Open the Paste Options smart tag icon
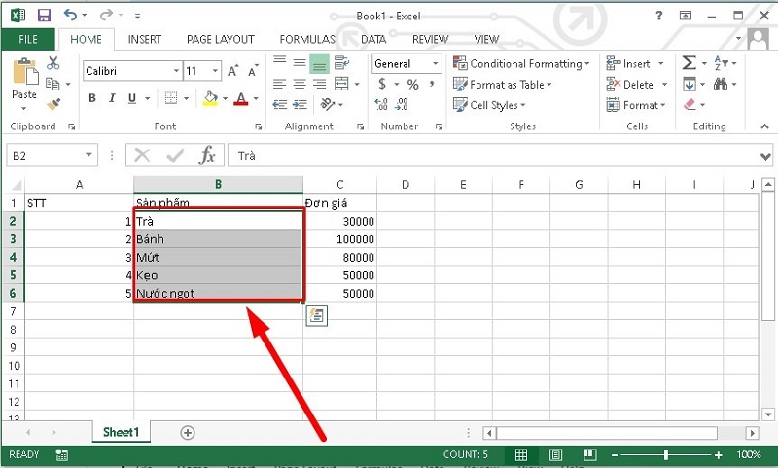 317,314
